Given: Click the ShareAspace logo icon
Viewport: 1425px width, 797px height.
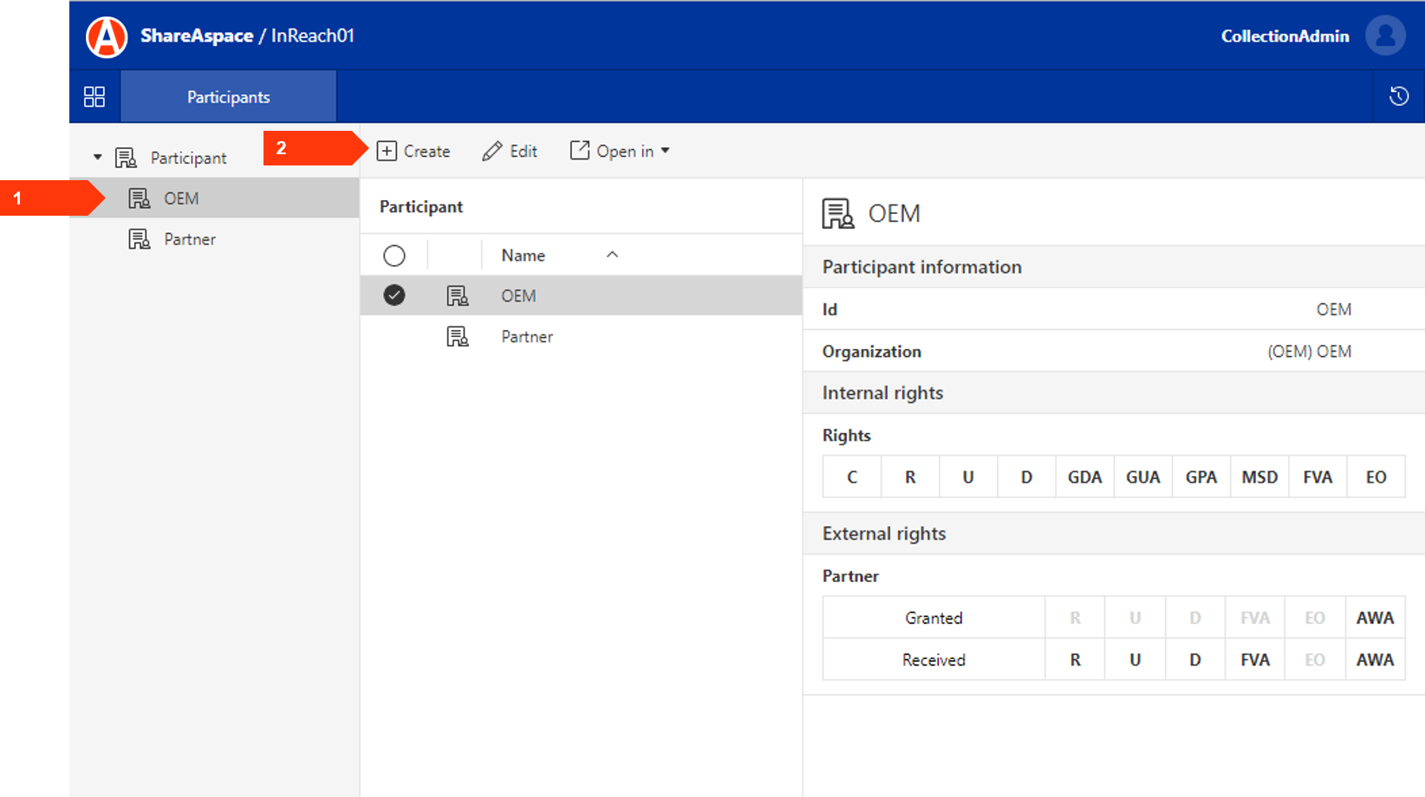Looking at the screenshot, I should pyautogui.click(x=107, y=36).
